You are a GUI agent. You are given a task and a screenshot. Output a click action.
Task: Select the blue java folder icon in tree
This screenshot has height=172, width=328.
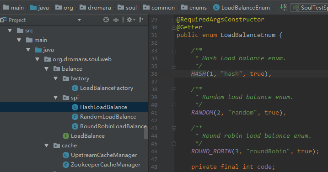38,50
